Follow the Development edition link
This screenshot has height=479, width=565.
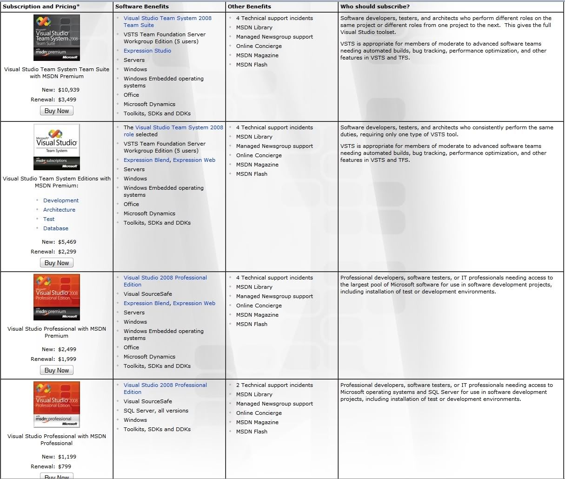tap(61, 200)
